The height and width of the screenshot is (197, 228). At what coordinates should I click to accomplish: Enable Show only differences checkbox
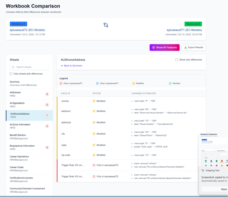[x=177, y=59]
